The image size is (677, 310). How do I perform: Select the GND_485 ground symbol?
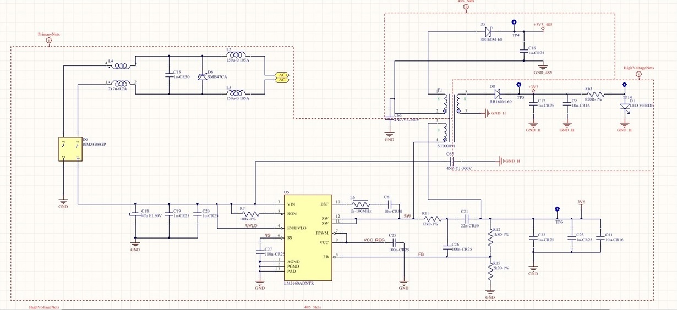coord(542,67)
